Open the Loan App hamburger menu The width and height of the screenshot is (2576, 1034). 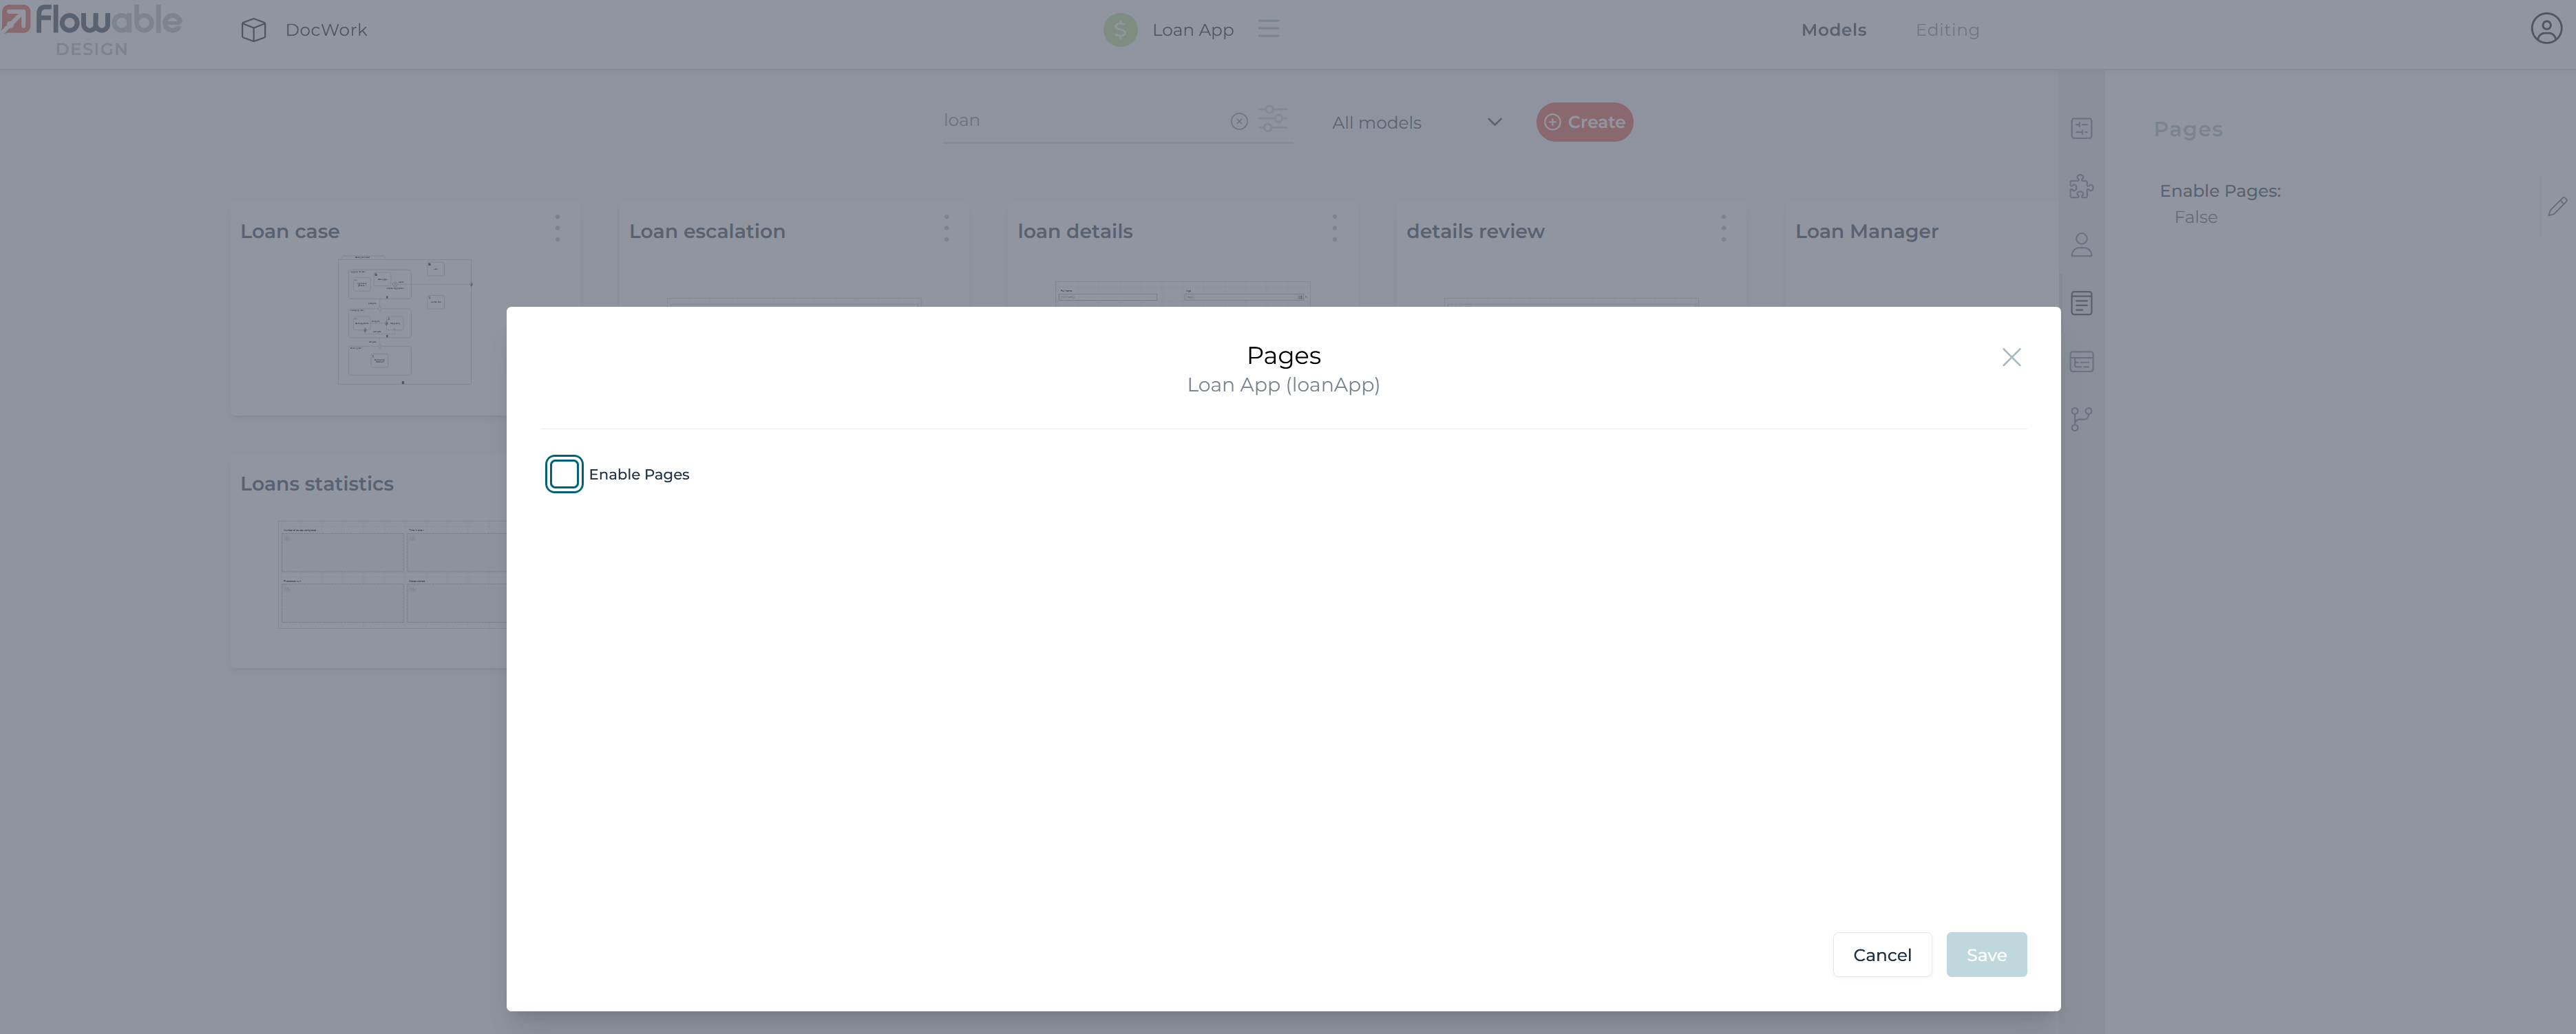[x=1268, y=29]
